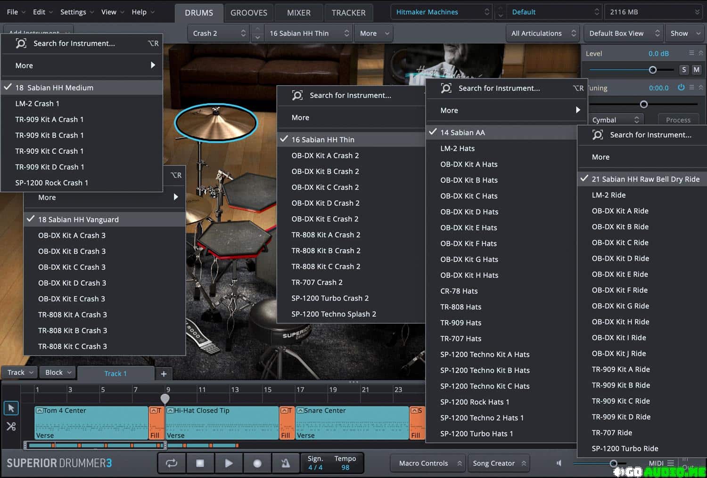The height and width of the screenshot is (478, 707).
Task: Open the Song Creator panel
Action: 499,463
